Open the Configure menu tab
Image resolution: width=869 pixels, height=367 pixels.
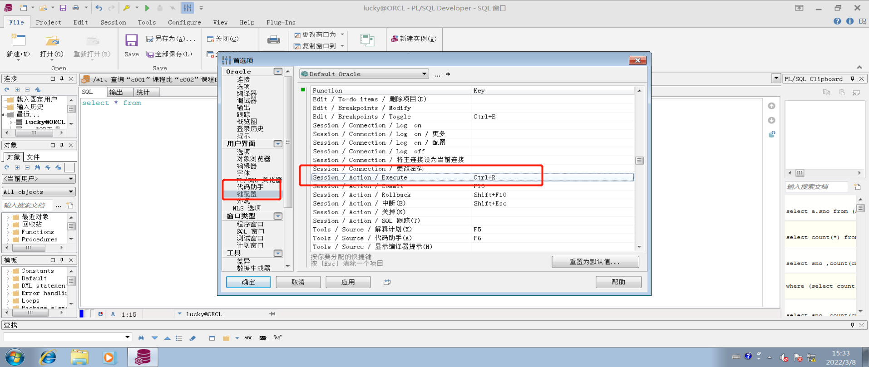click(x=184, y=22)
